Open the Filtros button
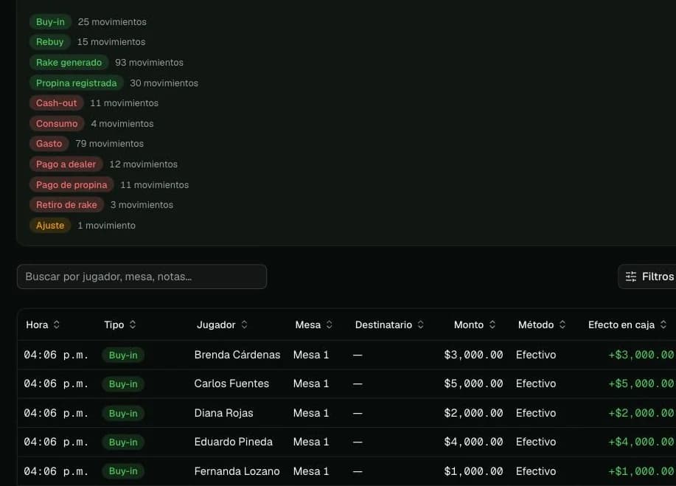The image size is (676, 486). coord(647,277)
